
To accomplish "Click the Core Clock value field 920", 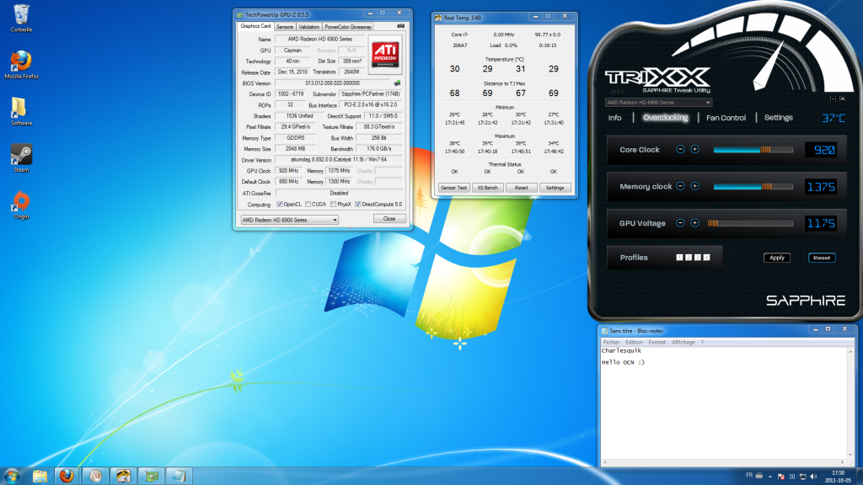I will point(821,150).
